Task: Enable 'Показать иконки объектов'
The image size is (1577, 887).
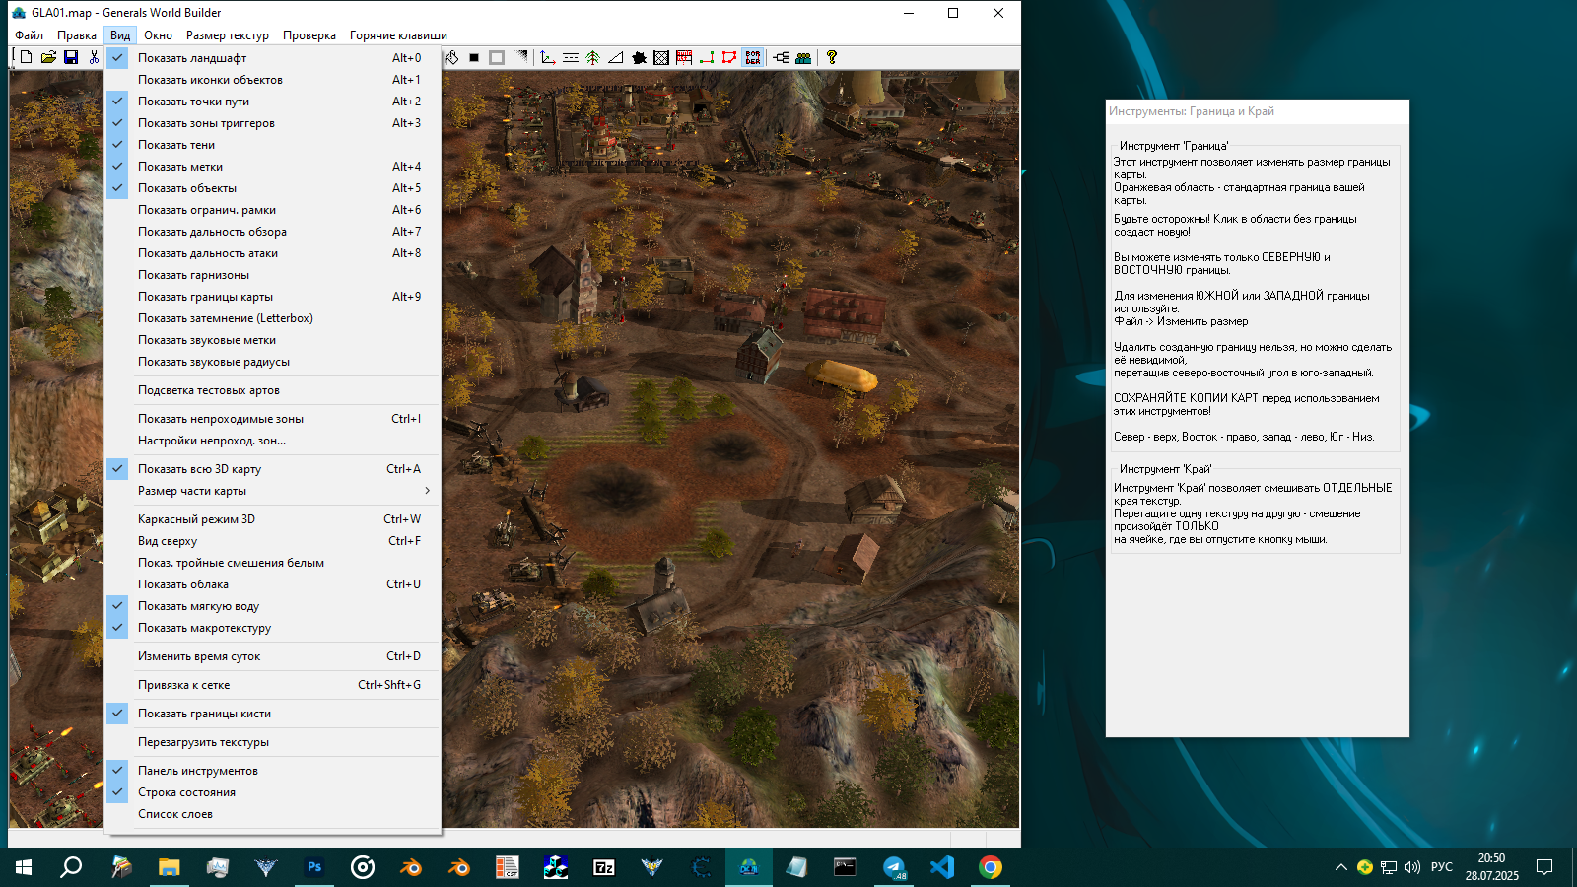Action: click(273, 80)
